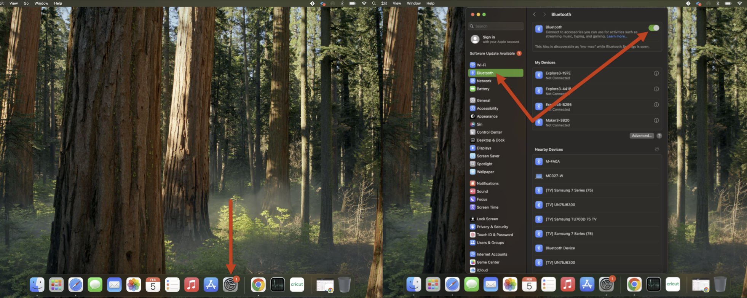Open Siri settings in the sidebar

(x=479, y=124)
